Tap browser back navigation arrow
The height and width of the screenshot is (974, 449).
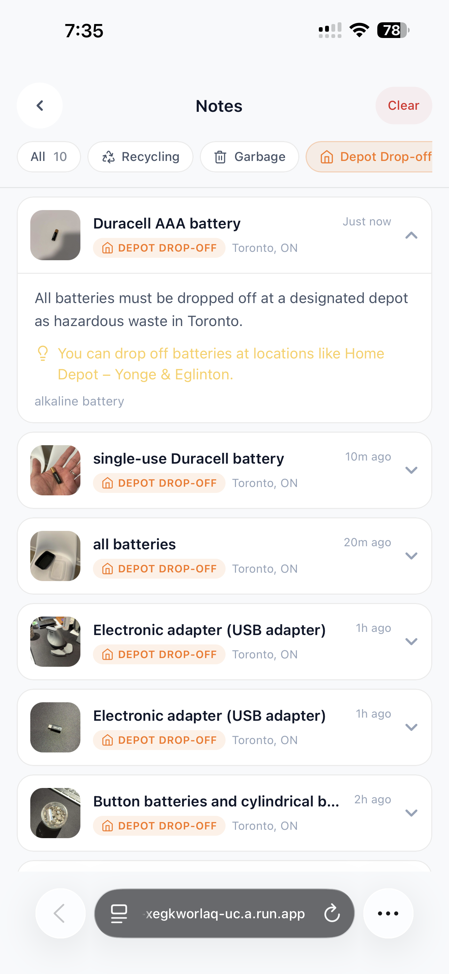pos(61,913)
